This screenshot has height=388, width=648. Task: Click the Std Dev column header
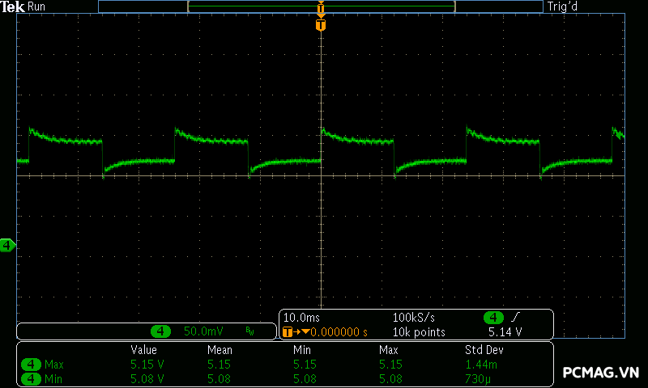pyautogui.click(x=483, y=350)
